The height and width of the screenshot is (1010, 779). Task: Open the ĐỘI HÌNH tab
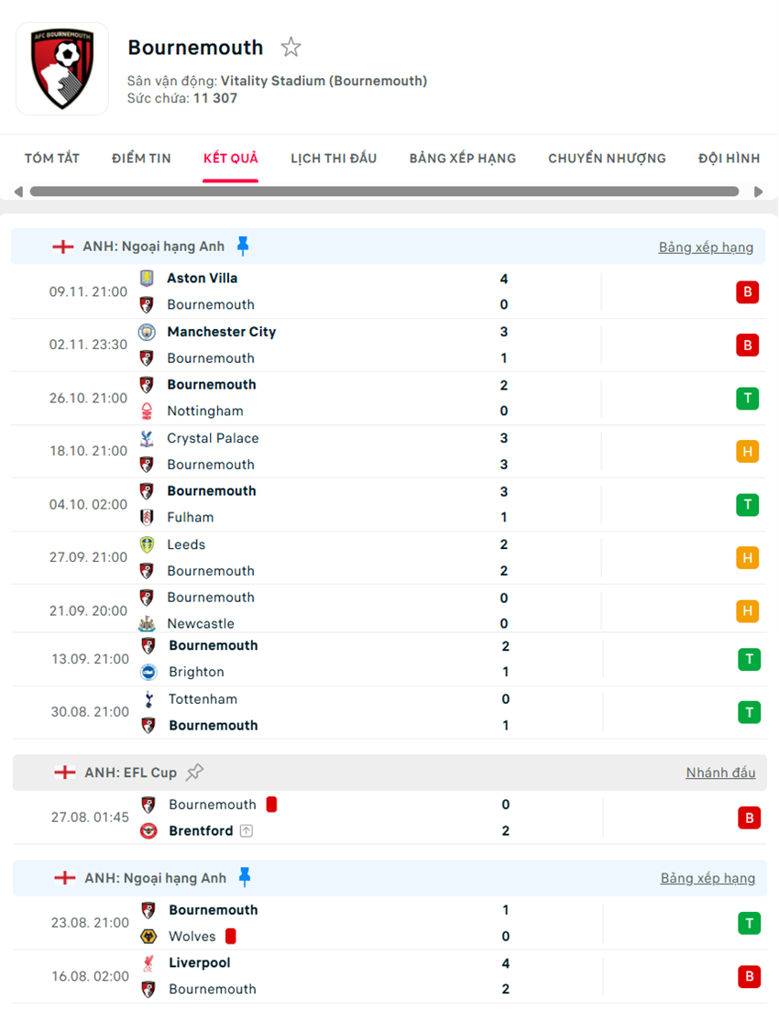click(x=729, y=158)
